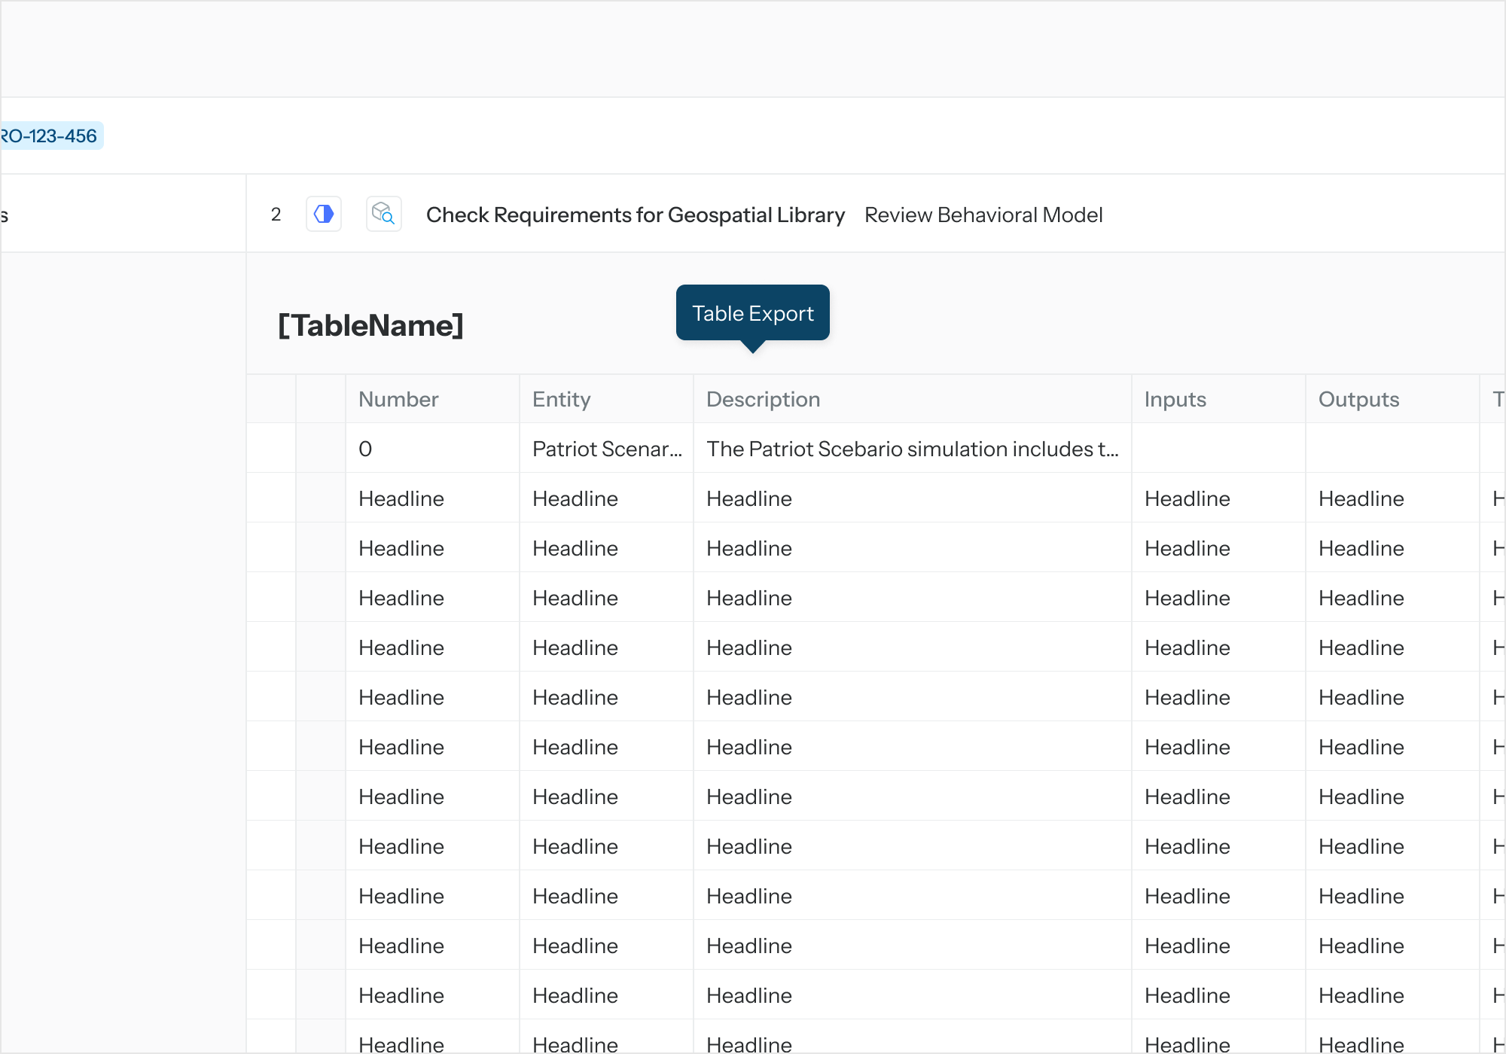Select the Review Behavioral Model label
The width and height of the screenshot is (1506, 1054).
983,215
